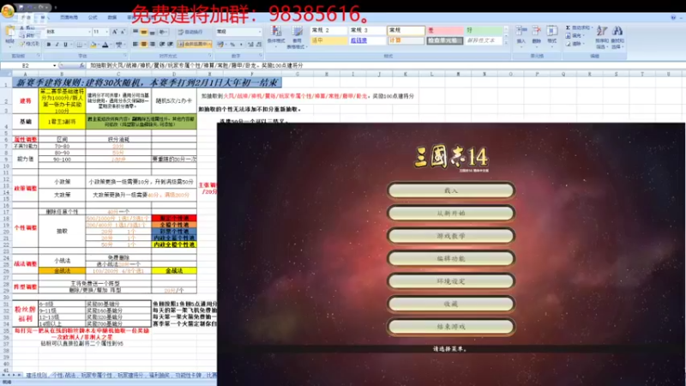Select the green '好' cell style
The image size is (686, 386).
(484, 30)
